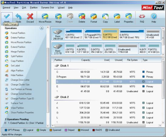Image resolution: width=166 pixels, height=137 pixels.
Task: Choose Hide Partition operation
Action: (17, 75)
